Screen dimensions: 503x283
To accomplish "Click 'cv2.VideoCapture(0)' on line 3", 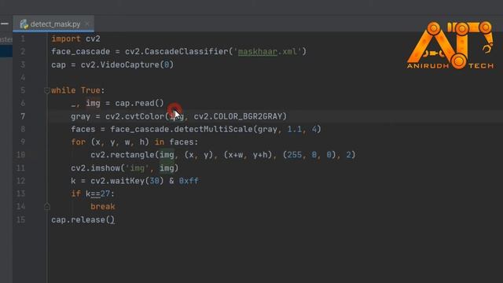I will click(x=127, y=64).
